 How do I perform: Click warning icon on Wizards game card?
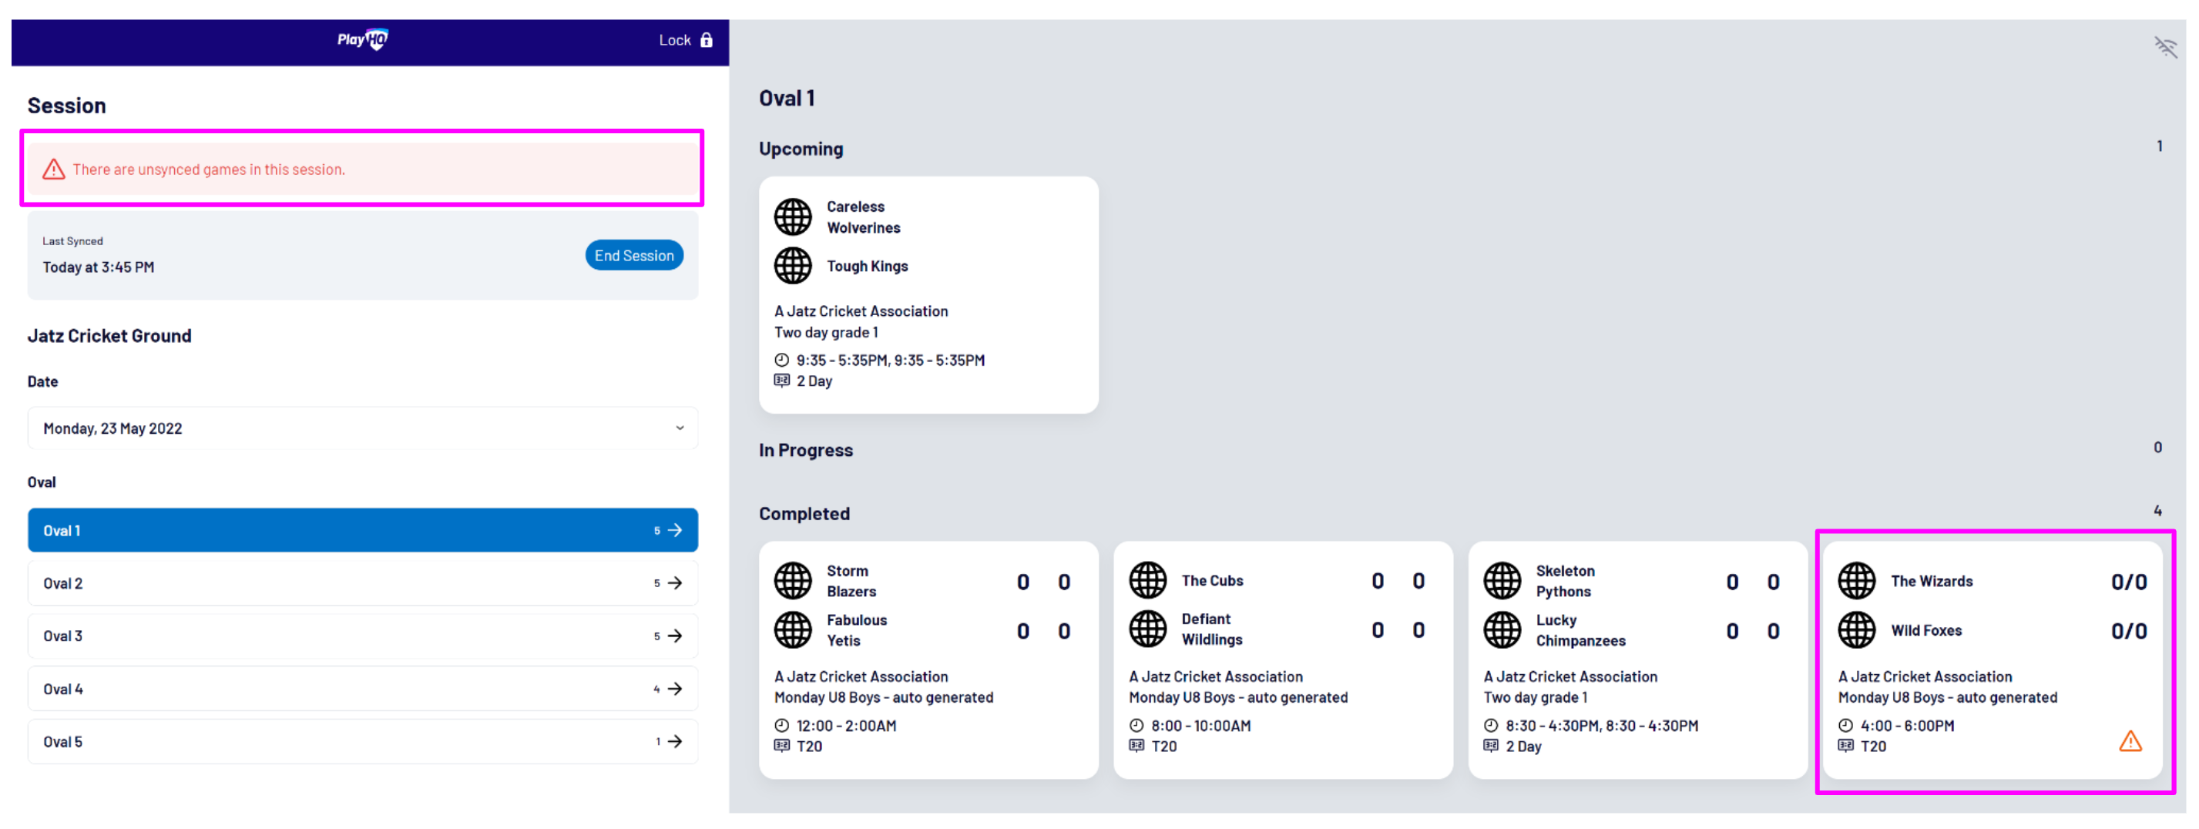click(x=2130, y=740)
